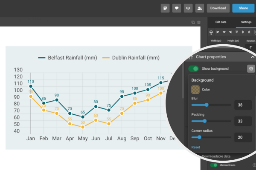Open the collaborators people icon
The height and width of the screenshot is (170, 256).
(200, 8)
